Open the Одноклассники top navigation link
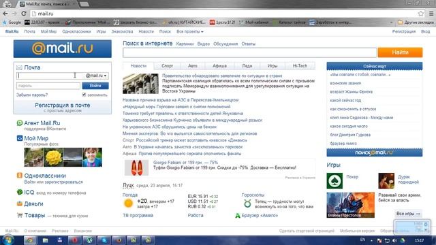Image resolution: width=436 pixels, height=245 pixels. tap(76, 31)
